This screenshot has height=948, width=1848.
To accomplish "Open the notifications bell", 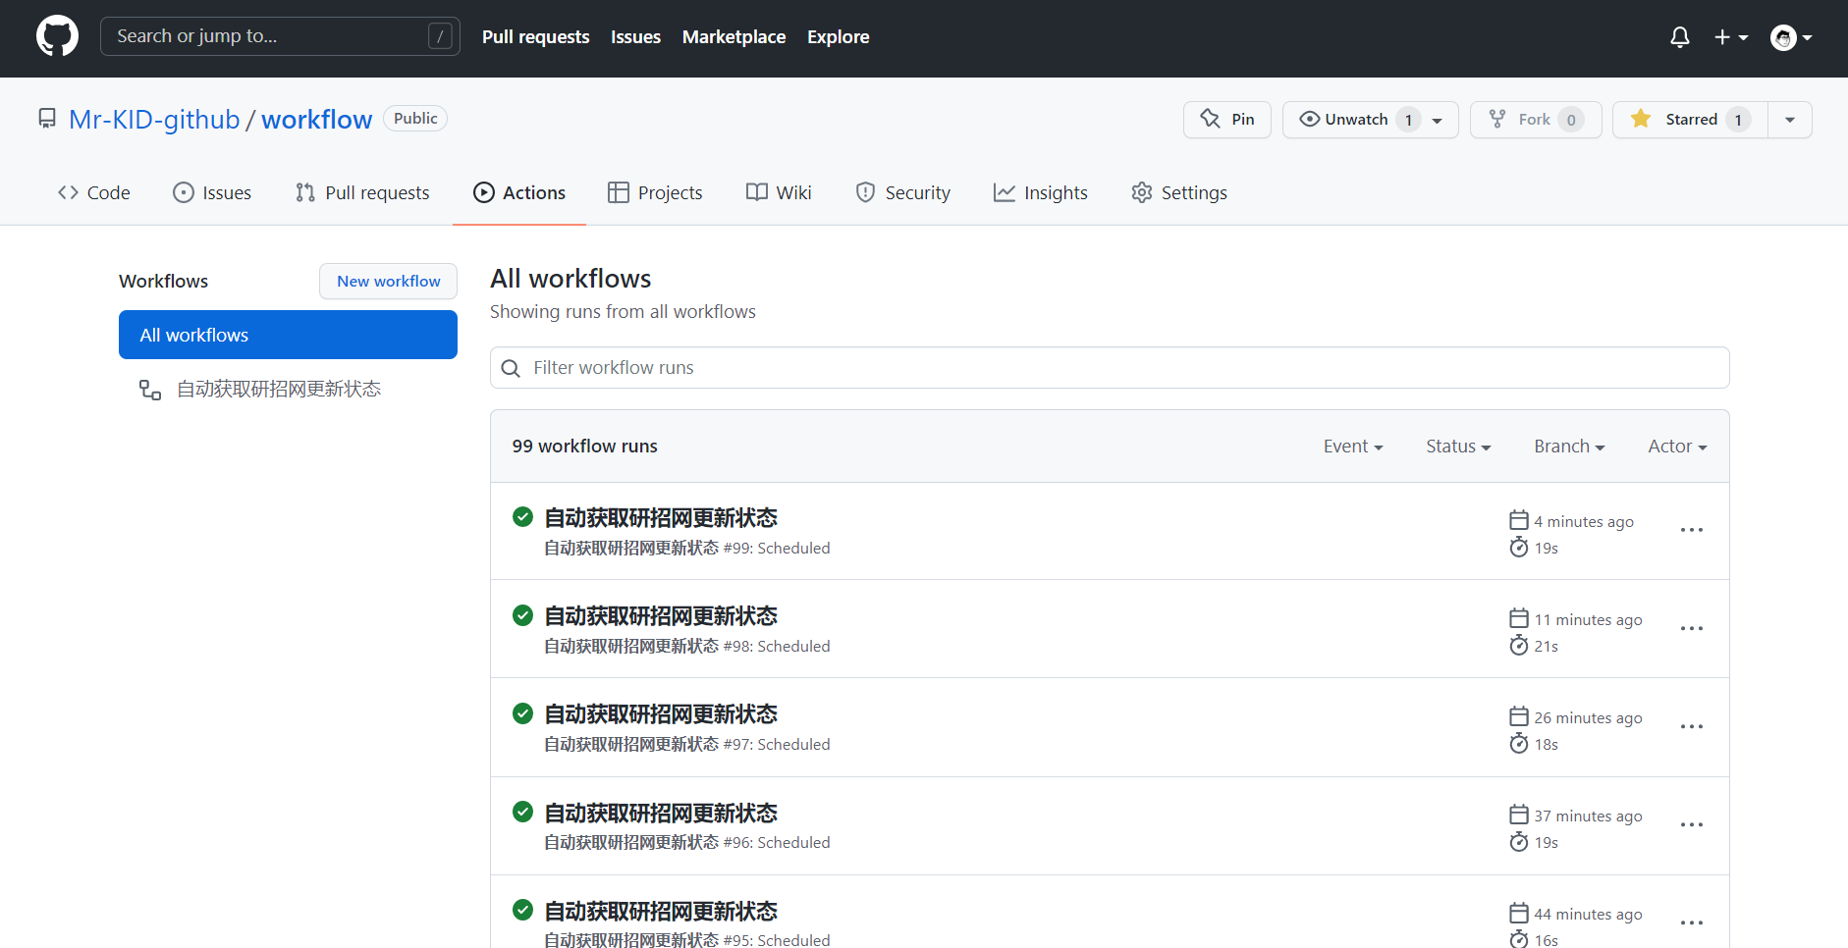I will coord(1679,36).
